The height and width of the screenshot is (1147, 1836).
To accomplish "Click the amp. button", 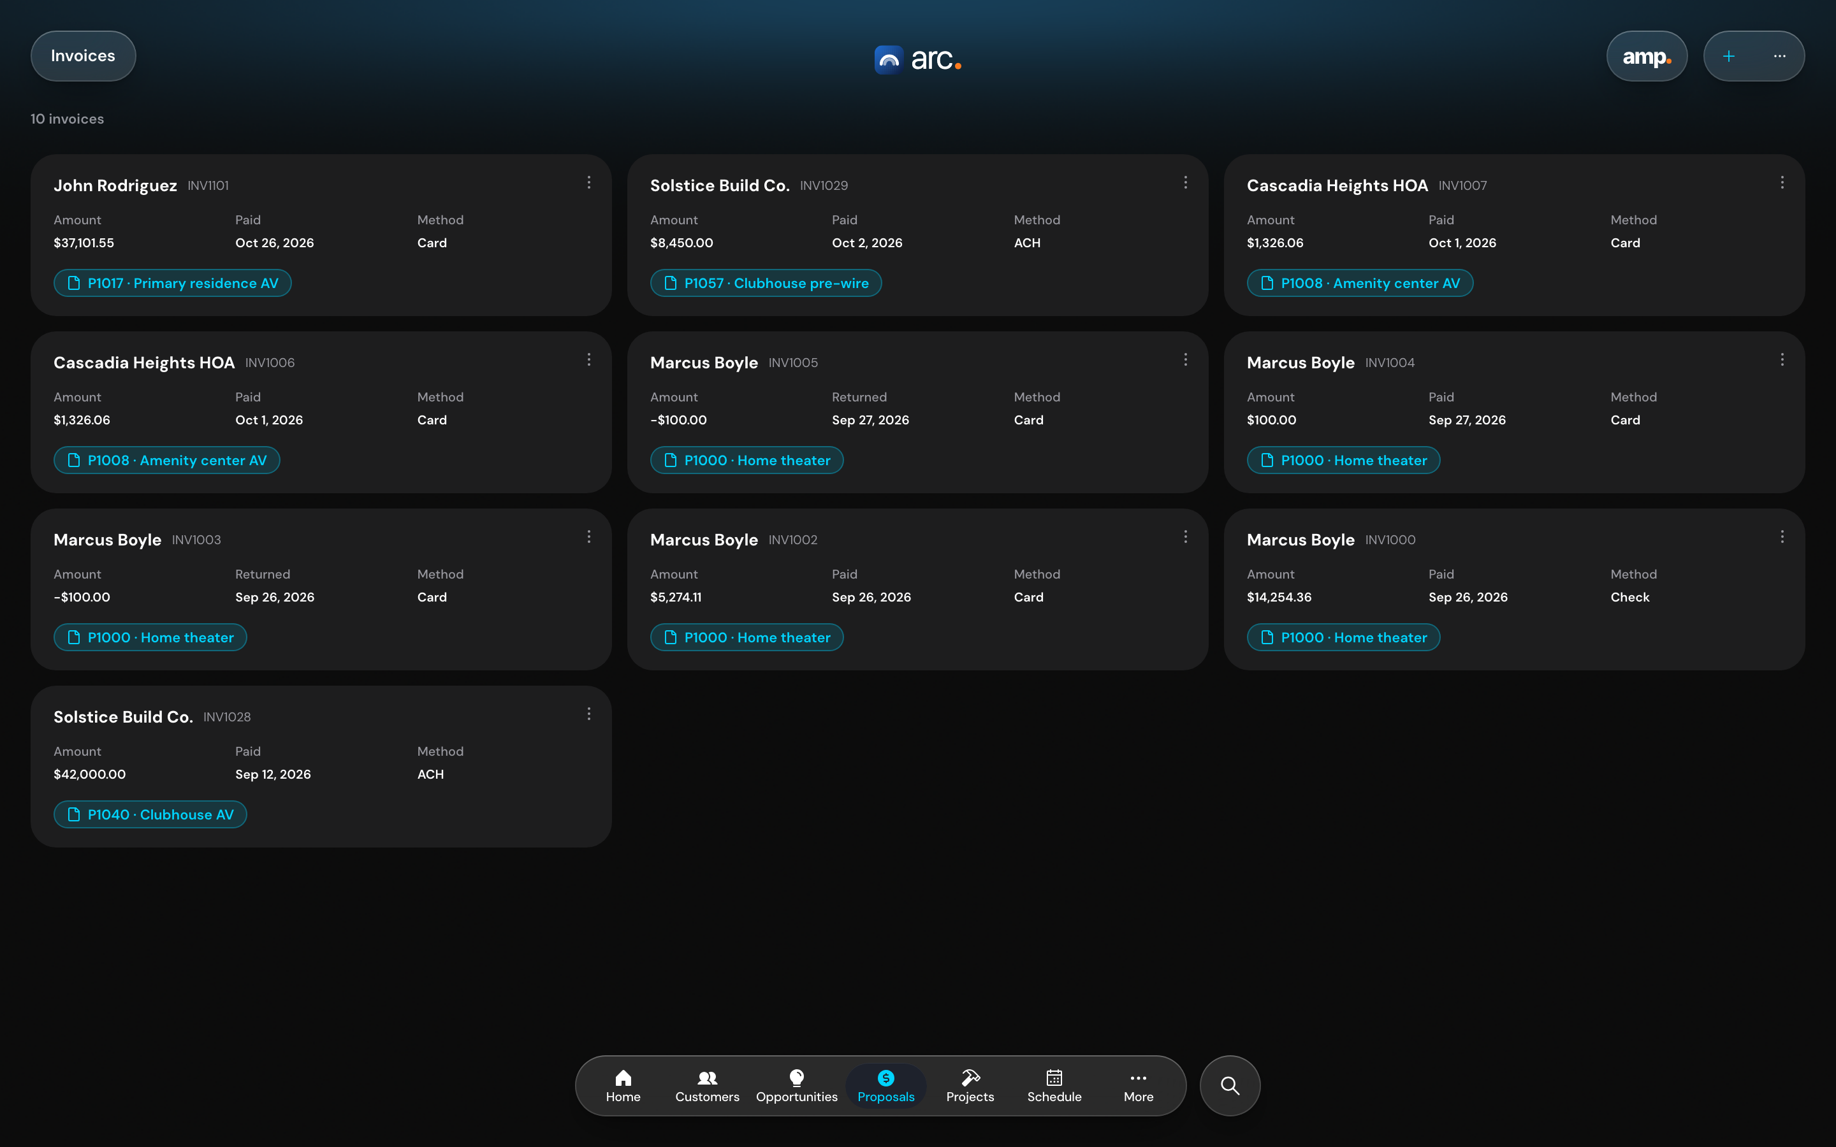I will pos(1646,56).
